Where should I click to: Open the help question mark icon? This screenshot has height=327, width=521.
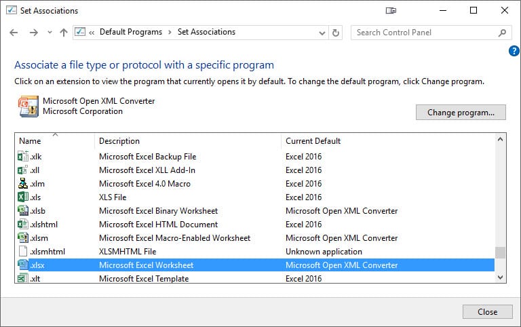514,51
